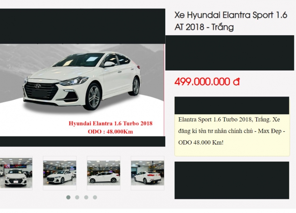This screenshot has height=213, width=296.
Task: Click the Hyundai emblem on the grille
Action: (38, 86)
